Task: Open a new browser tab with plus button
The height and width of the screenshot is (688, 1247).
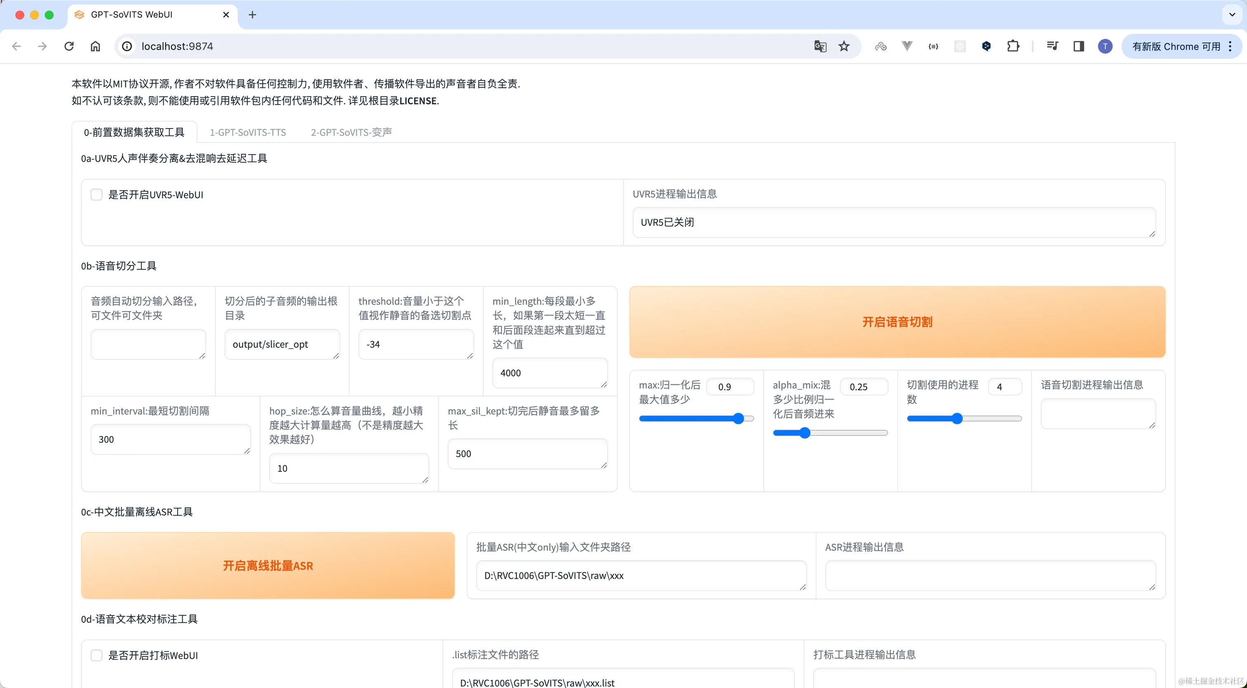Action: [252, 14]
